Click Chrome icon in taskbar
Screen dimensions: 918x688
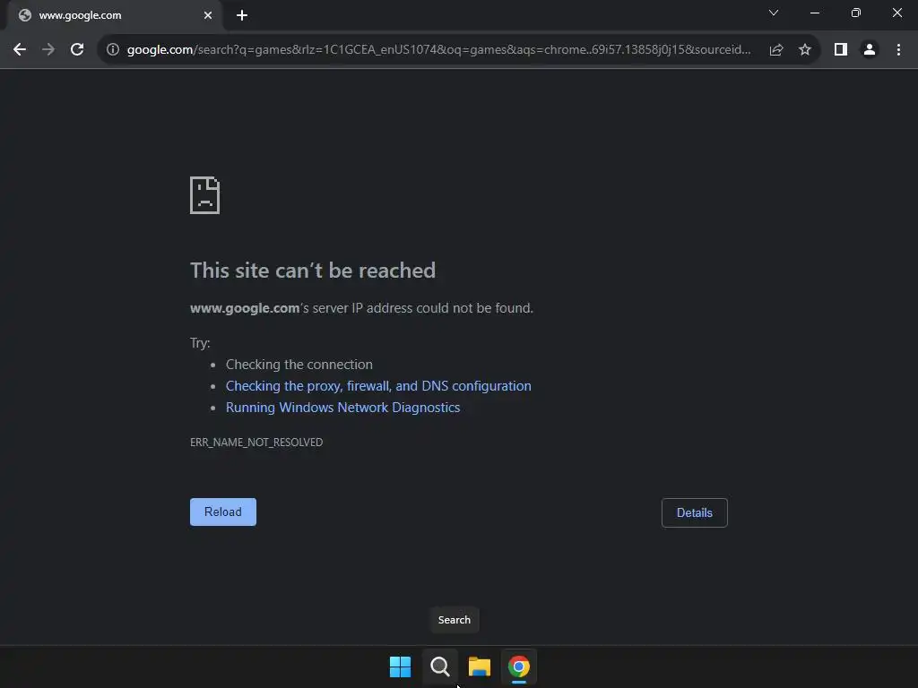[x=519, y=666]
